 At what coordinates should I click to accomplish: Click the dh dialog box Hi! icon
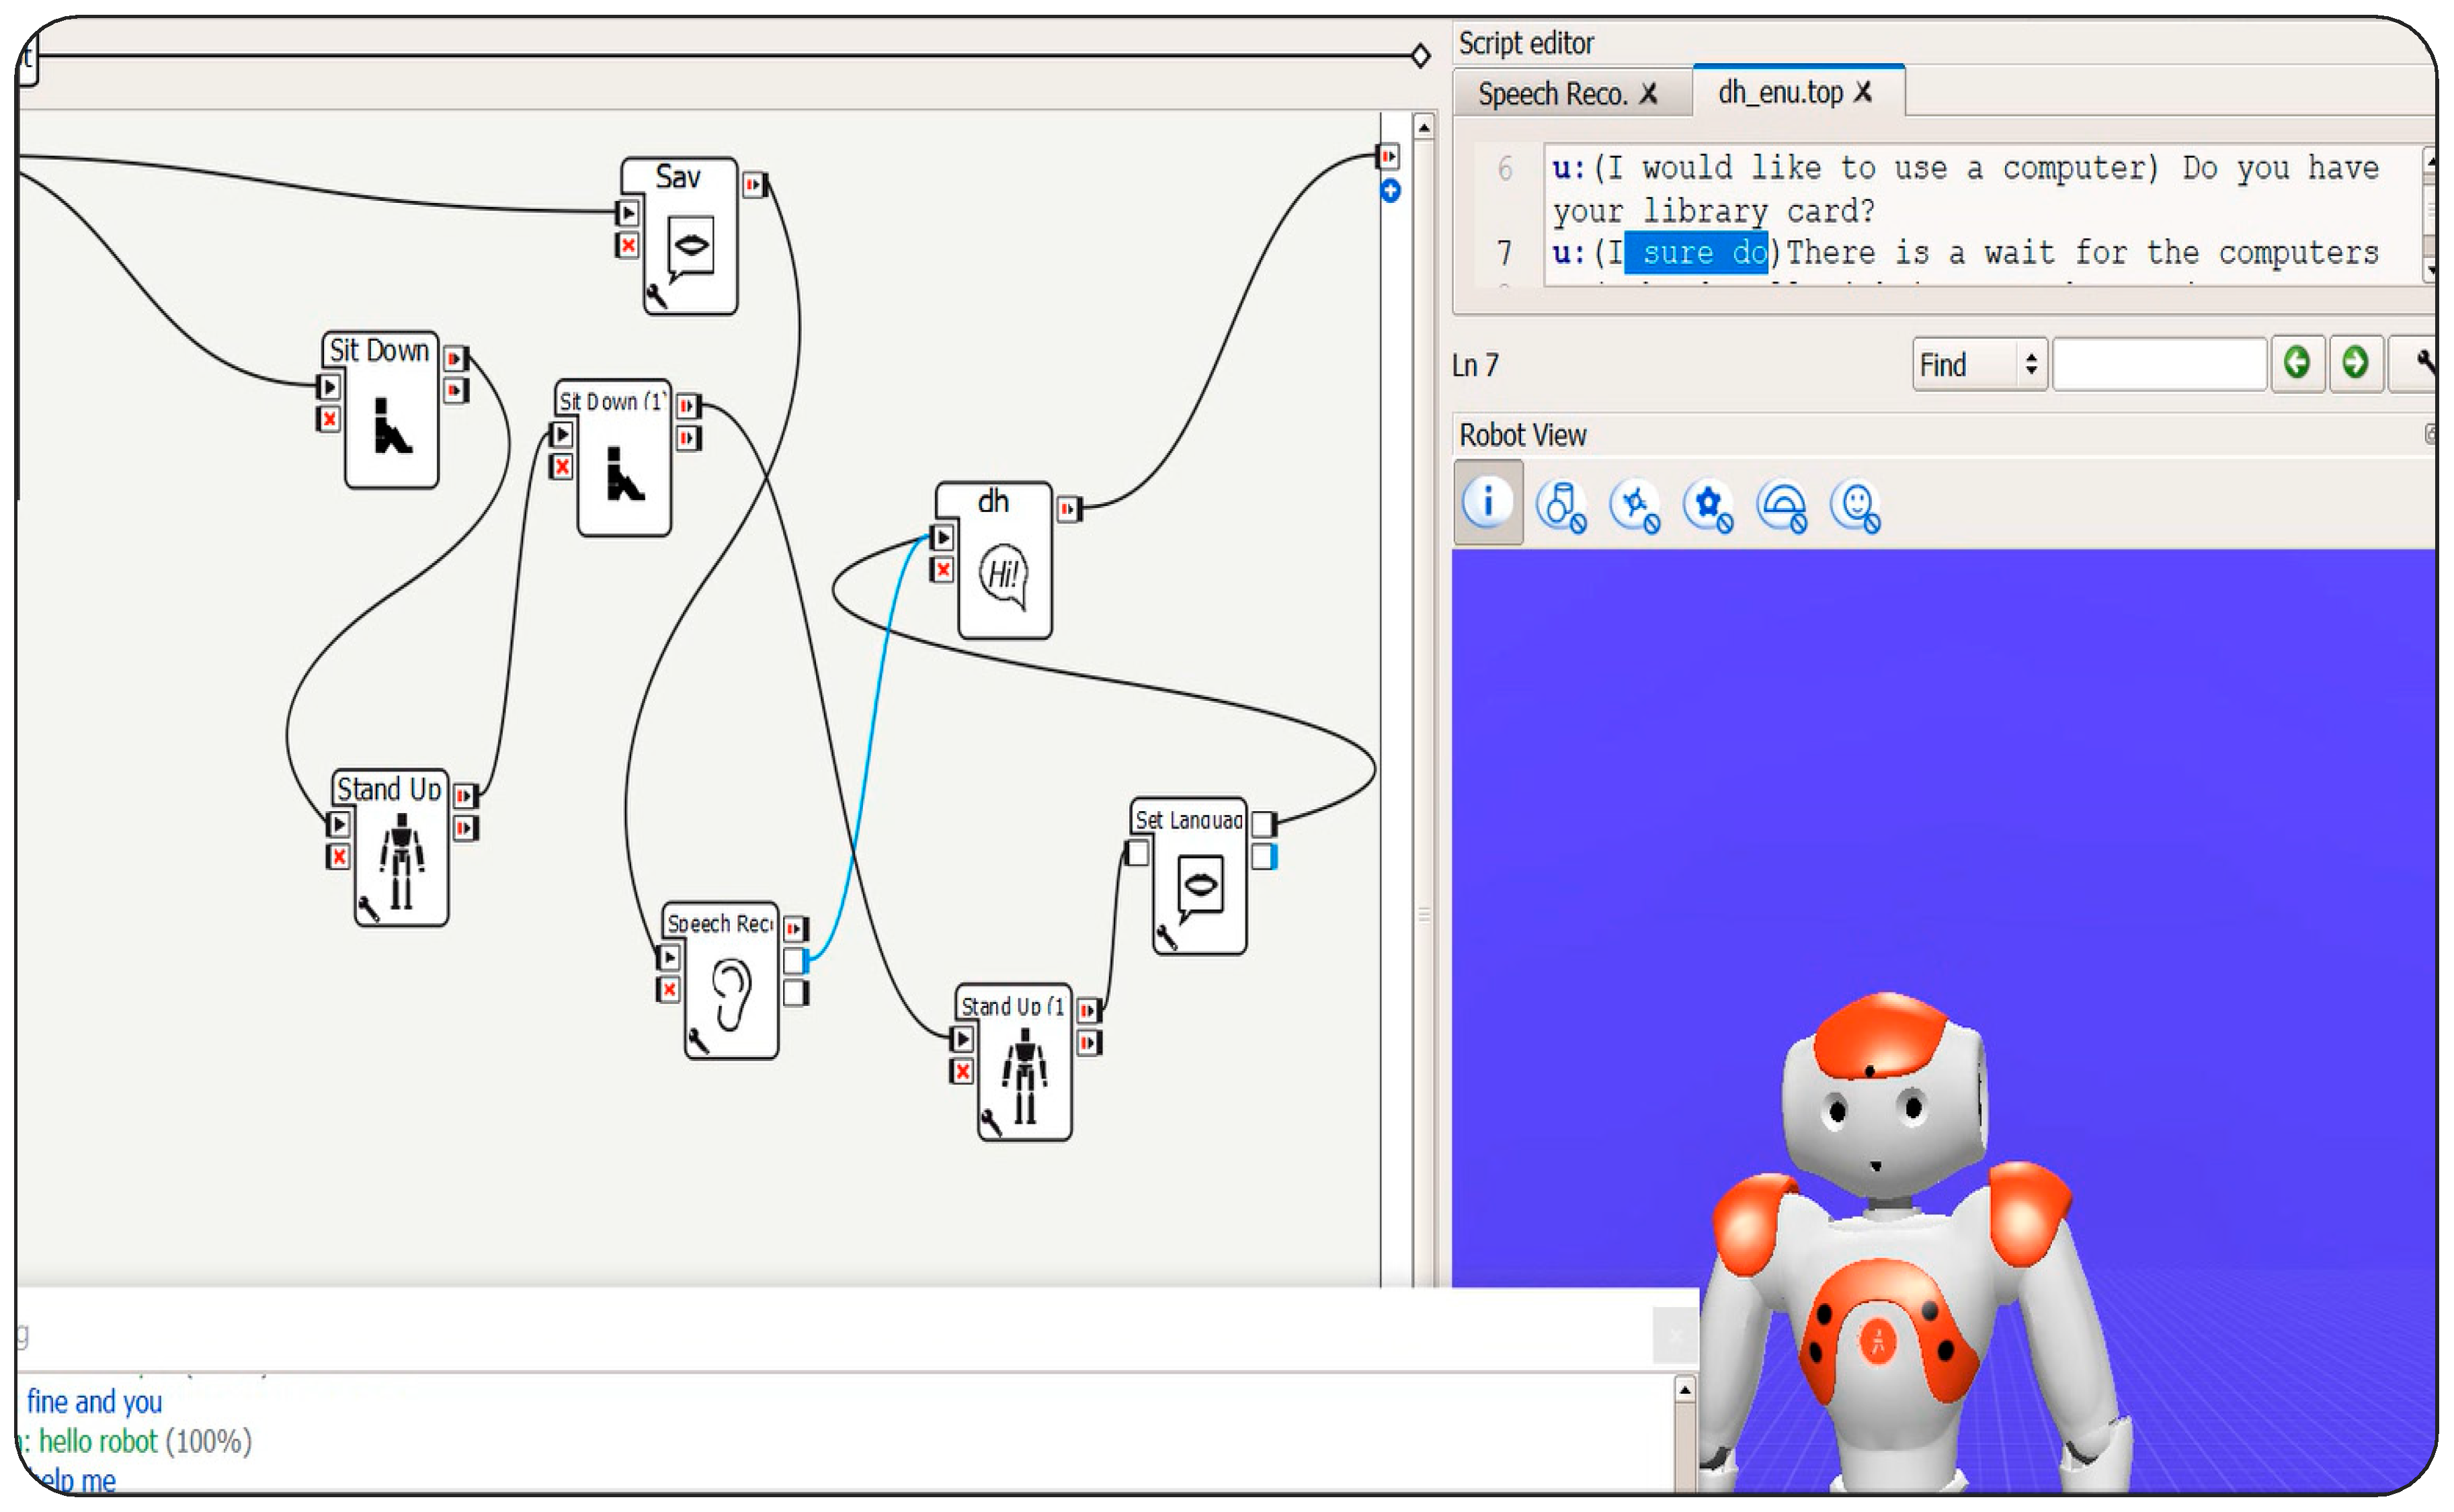(1003, 574)
